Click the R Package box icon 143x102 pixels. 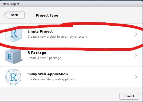(14, 56)
